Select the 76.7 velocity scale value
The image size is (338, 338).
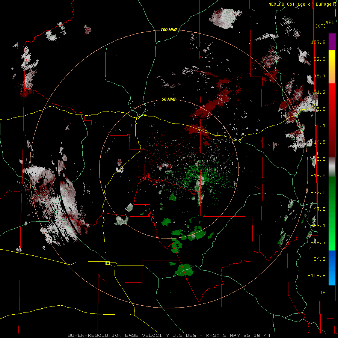pyautogui.click(x=320, y=75)
